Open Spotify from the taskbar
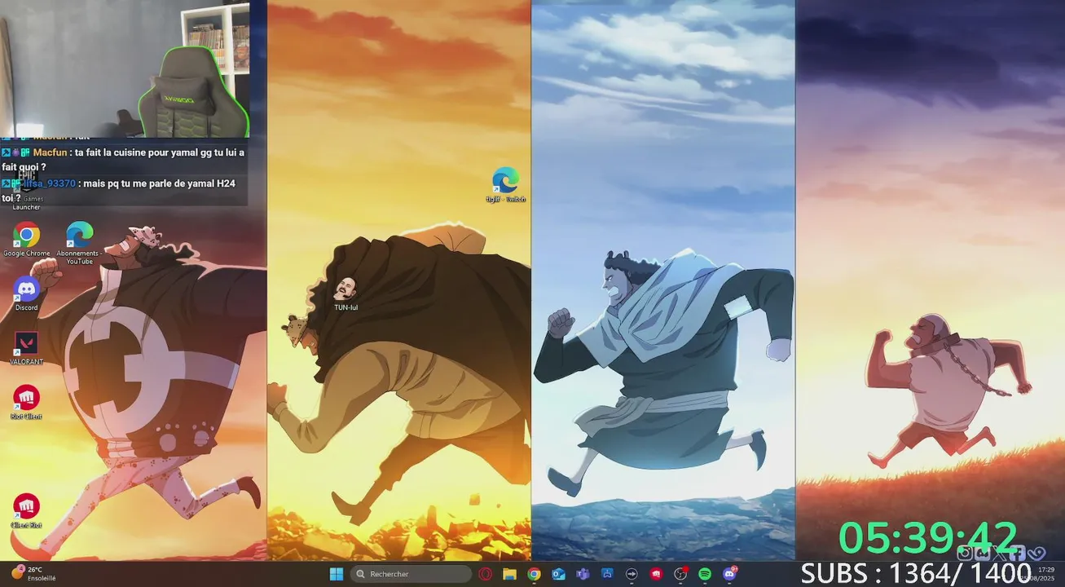Screen dimensions: 1065x587 tap(705, 574)
